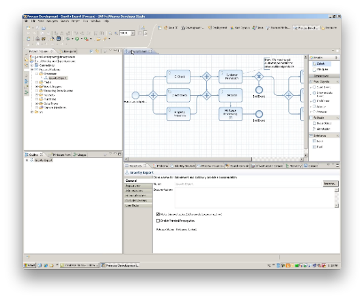Click the New wizard toolbar icon
The image size is (364, 300).
pyautogui.click(x=29, y=28)
